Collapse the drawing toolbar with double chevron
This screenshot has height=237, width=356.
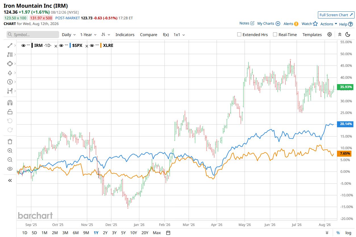10,180
